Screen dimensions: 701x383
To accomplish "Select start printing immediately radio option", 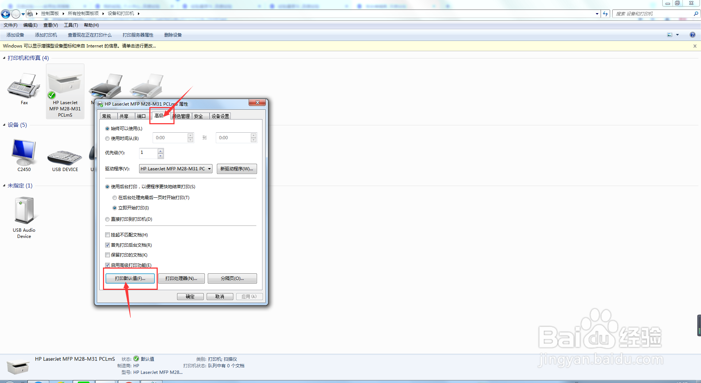I will coord(115,208).
